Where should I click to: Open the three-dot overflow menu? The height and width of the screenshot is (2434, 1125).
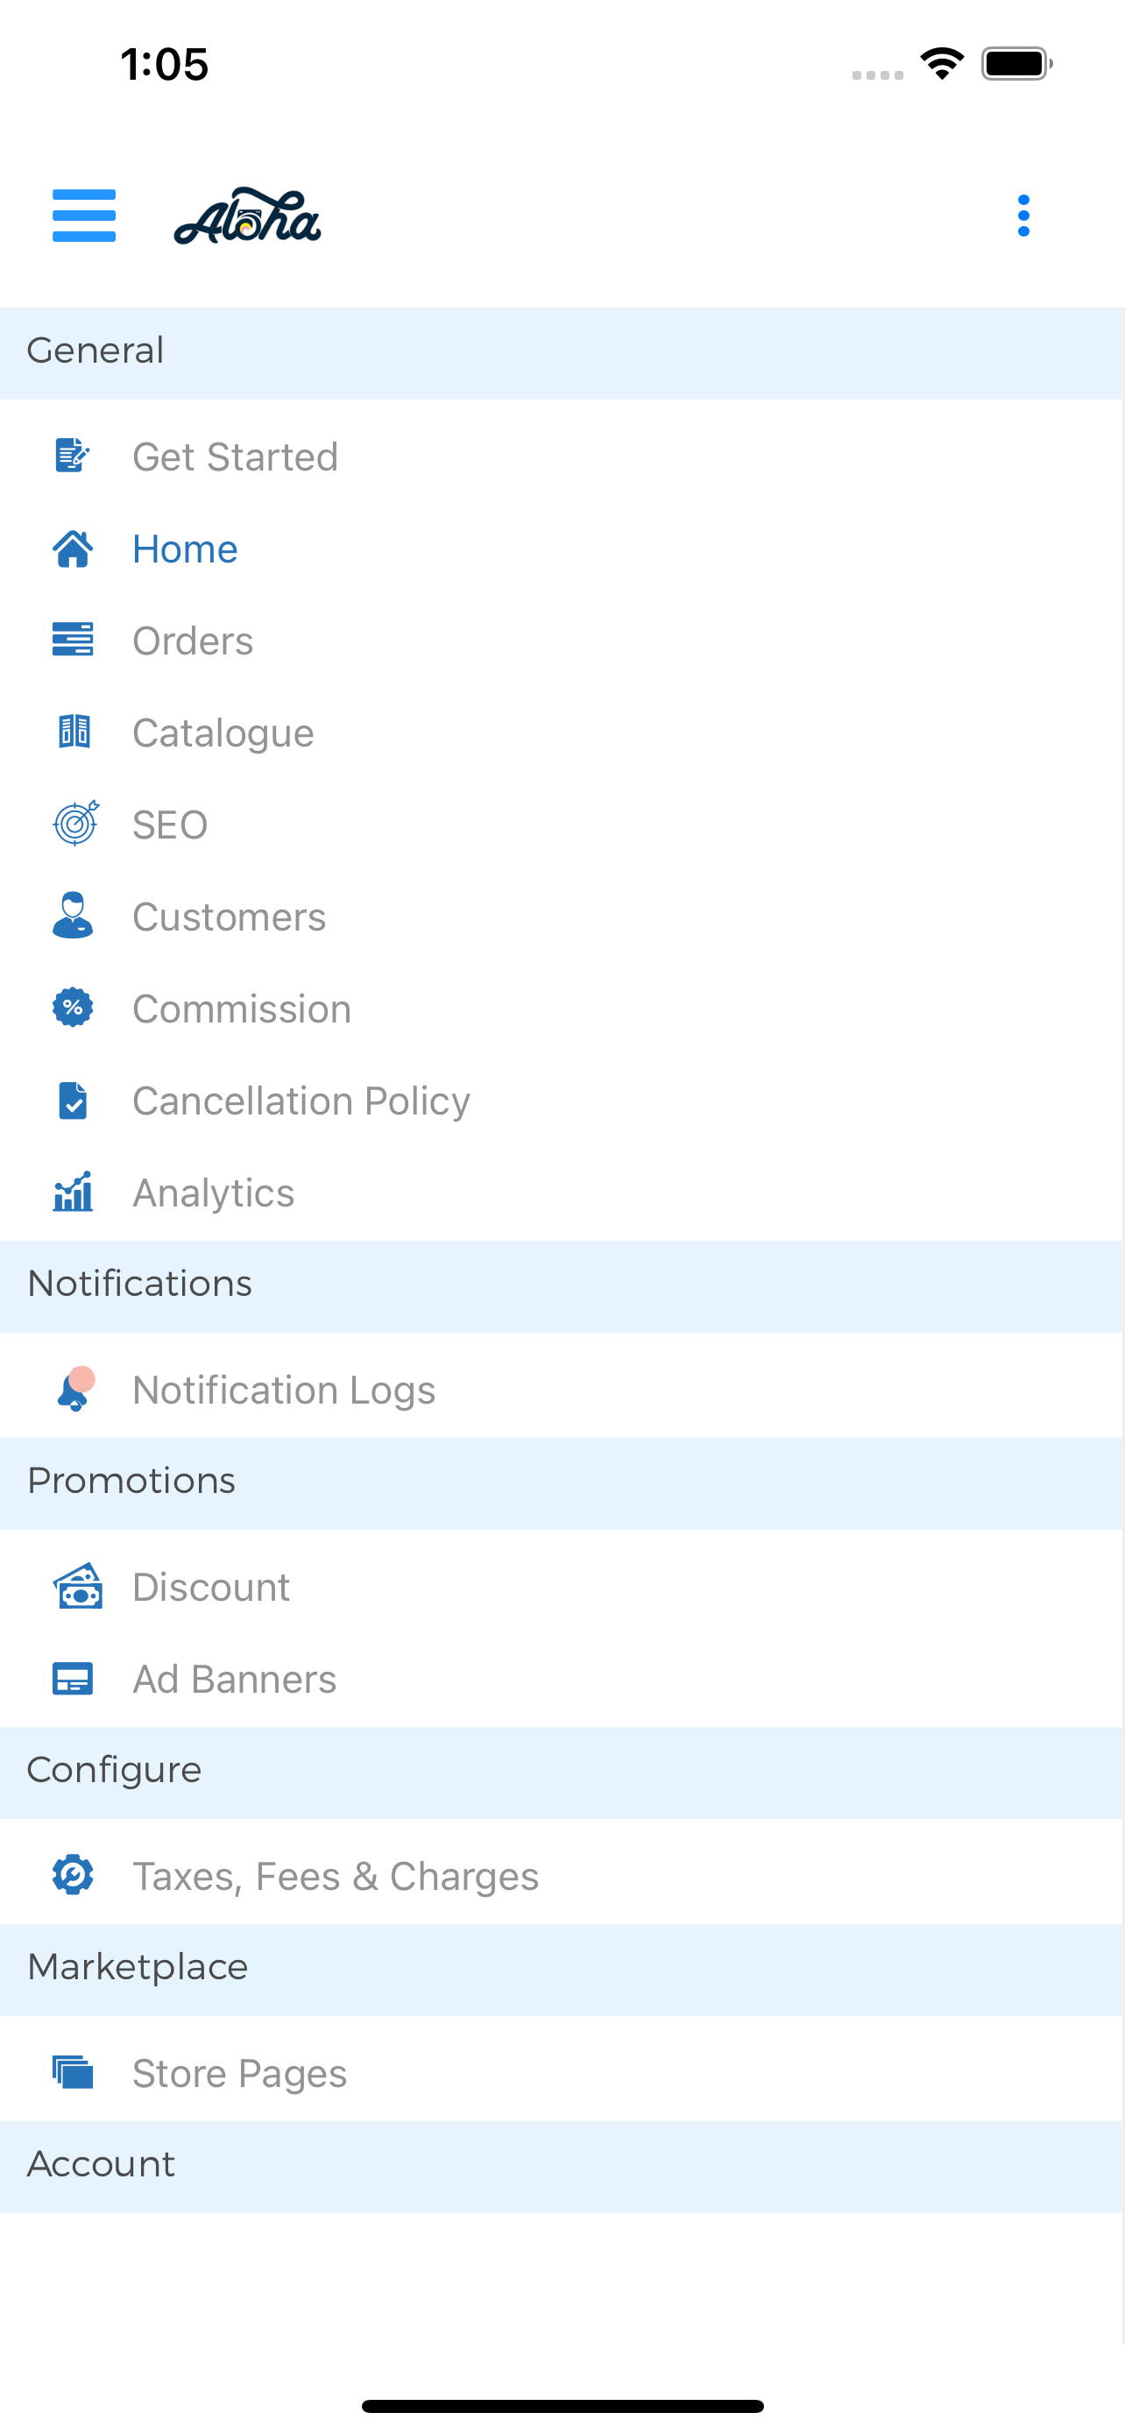[x=1023, y=216]
